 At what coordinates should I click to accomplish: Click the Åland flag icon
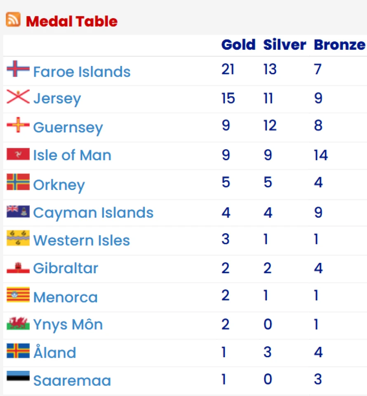pyautogui.click(x=18, y=351)
